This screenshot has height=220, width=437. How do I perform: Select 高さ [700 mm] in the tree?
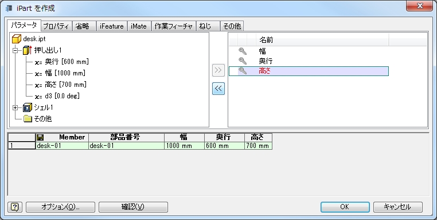65,85
